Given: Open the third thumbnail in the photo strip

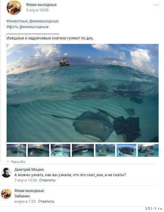Looking at the screenshot, I should [x=61, y=150].
